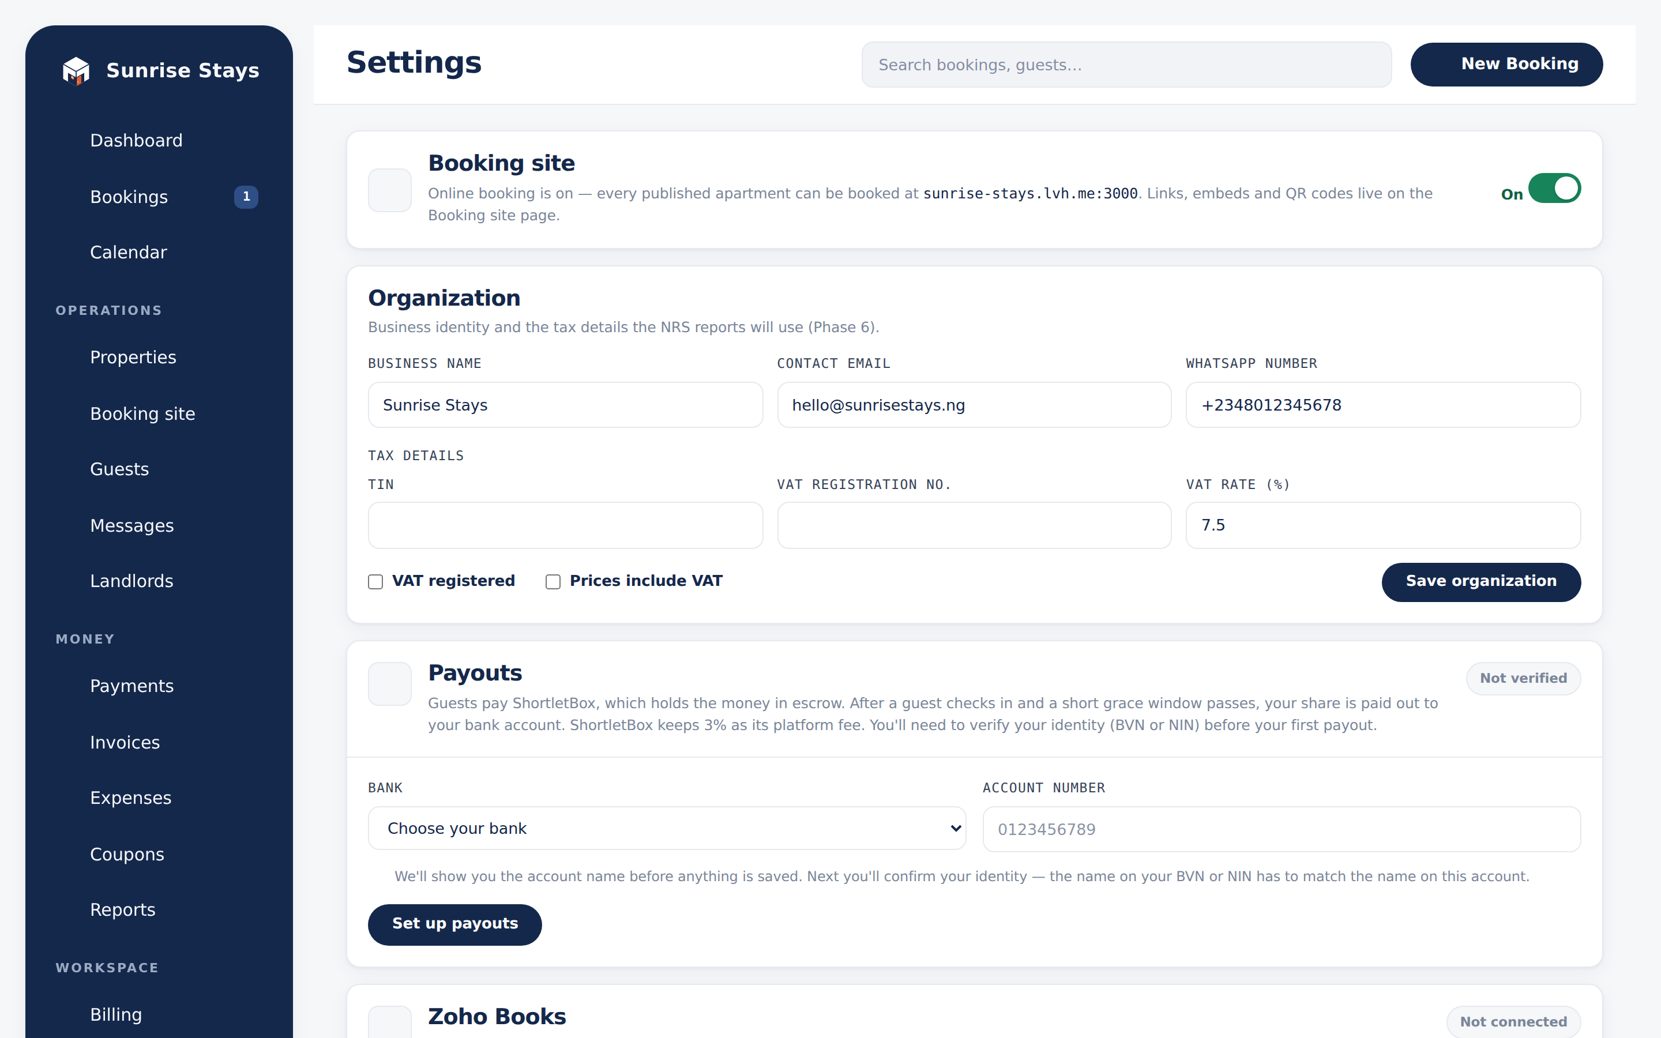Screen dimensions: 1661x1038
Task: Click the sunrise-stays.lvh.me:3000 address text
Action: [x=1030, y=194]
